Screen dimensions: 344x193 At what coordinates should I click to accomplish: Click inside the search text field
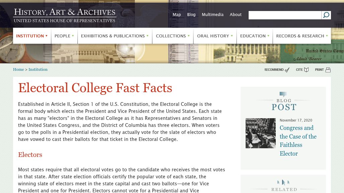(285, 15)
